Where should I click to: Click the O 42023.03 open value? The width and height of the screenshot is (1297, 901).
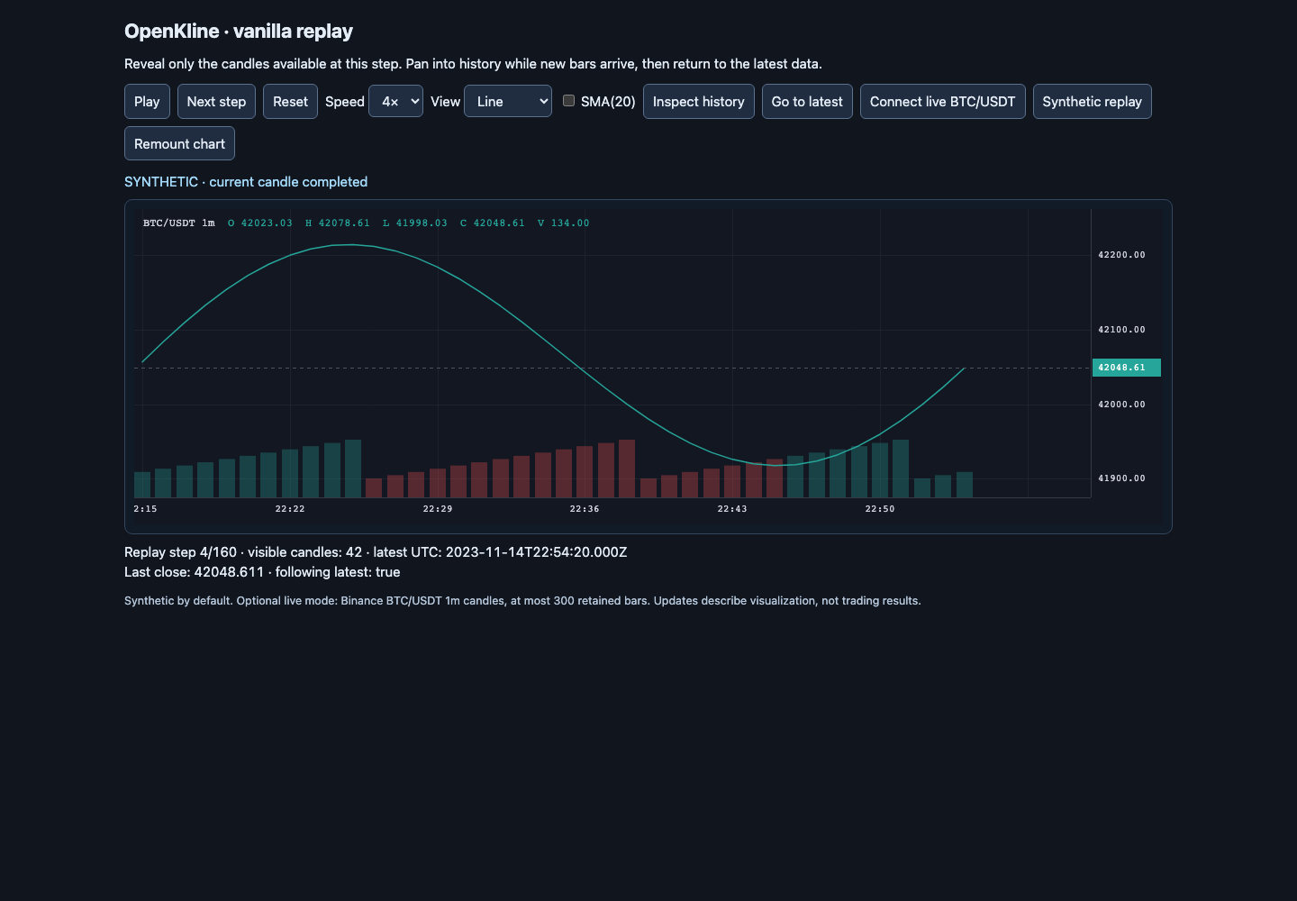pos(260,223)
